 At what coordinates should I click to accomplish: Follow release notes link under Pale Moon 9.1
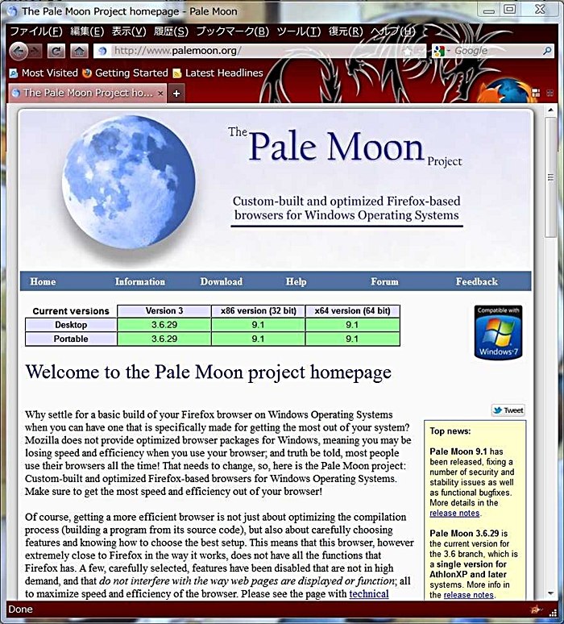tap(454, 513)
